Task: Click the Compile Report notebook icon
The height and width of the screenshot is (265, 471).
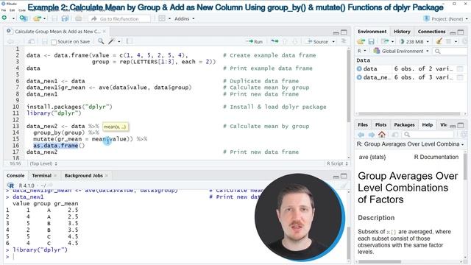Action: click(130, 41)
